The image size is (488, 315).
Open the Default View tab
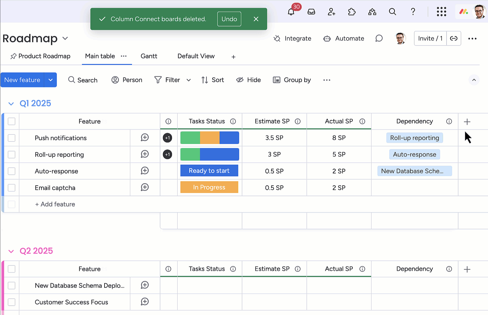(196, 56)
